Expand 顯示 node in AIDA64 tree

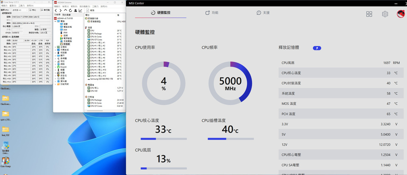[55, 56]
